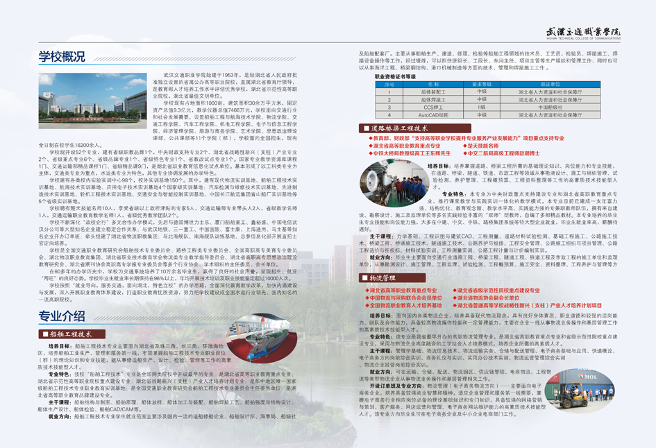The width and height of the screenshot is (656, 448).
Task: Click 中级 in the AutoCAD绘图 row
Action: (x=482, y=115)
